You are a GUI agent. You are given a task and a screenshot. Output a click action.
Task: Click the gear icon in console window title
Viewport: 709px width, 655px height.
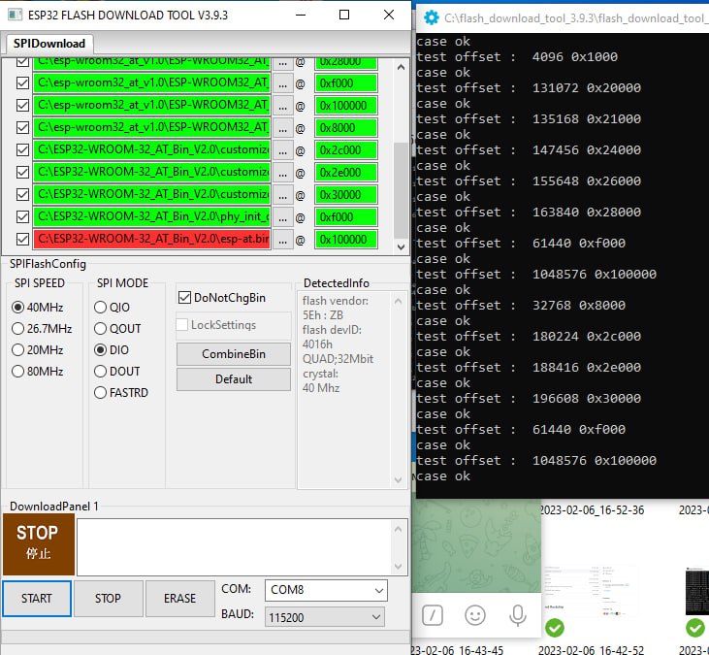(x=432, y=18)
